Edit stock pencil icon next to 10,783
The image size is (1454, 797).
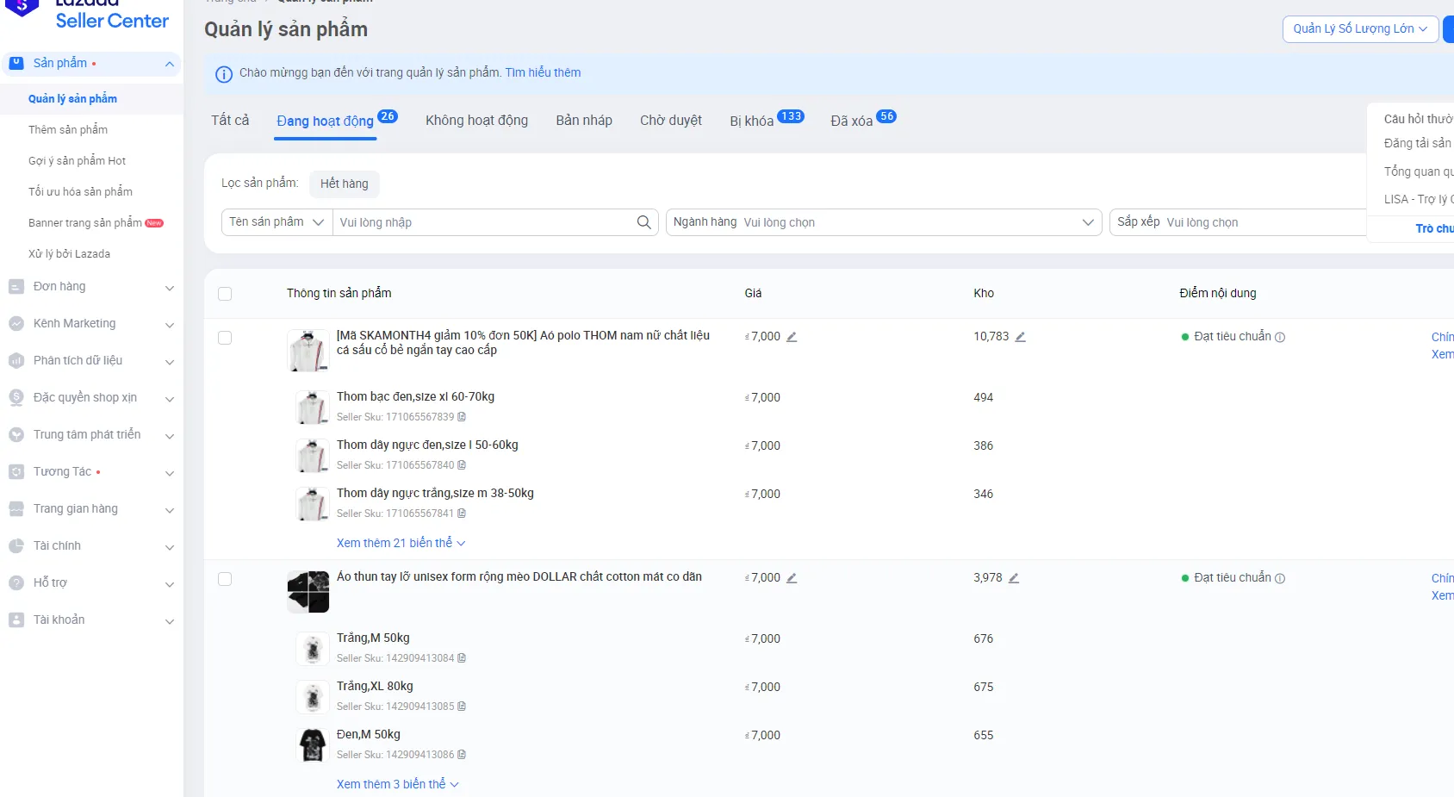click(x=1020, y=337)
